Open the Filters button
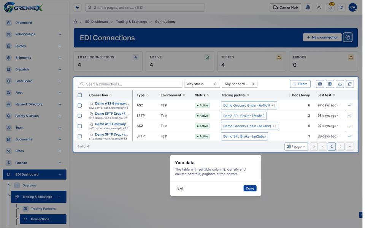Viewport: 365px width, 228px height. (x=300, y=84)
